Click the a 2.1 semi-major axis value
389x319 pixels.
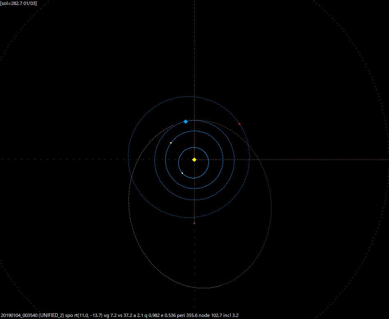click(139, 315)
